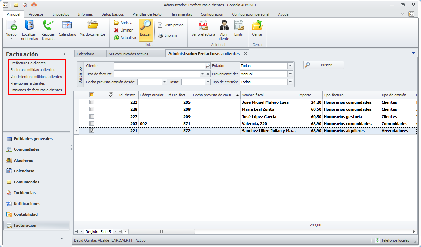Click the Localizar incidencias icon
Image resolution: width=421 pixels, height=247 pixels.
(29, 25)
